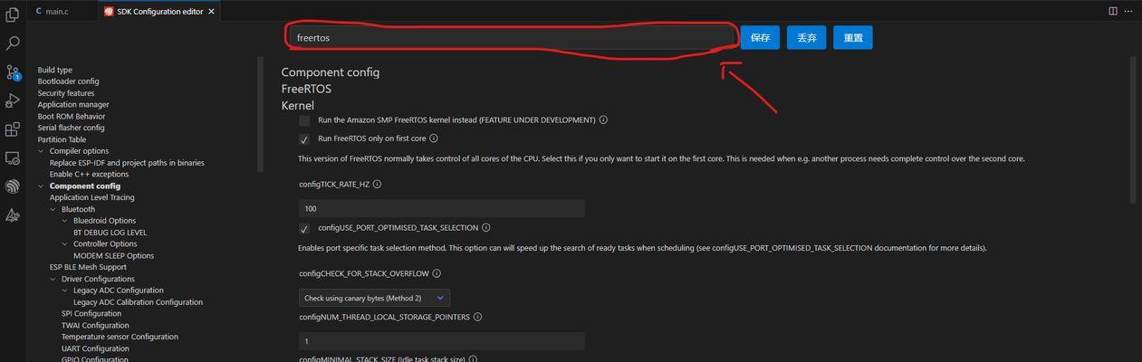Collapse the Controller Options node
The height and width of the screenshot is (362, 1142).
coord(64,244)
